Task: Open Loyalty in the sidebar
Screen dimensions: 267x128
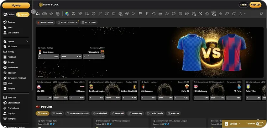Action: click(9, 113)
